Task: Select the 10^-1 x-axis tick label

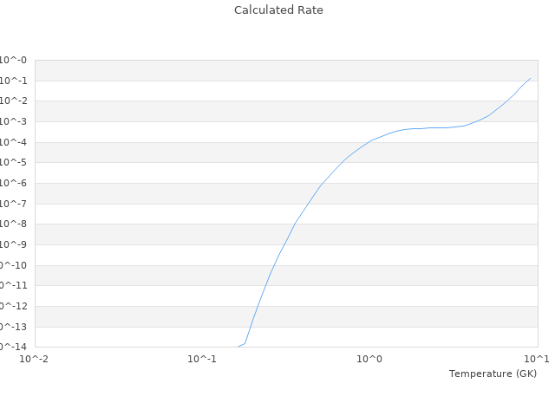Action: [202, 359]
